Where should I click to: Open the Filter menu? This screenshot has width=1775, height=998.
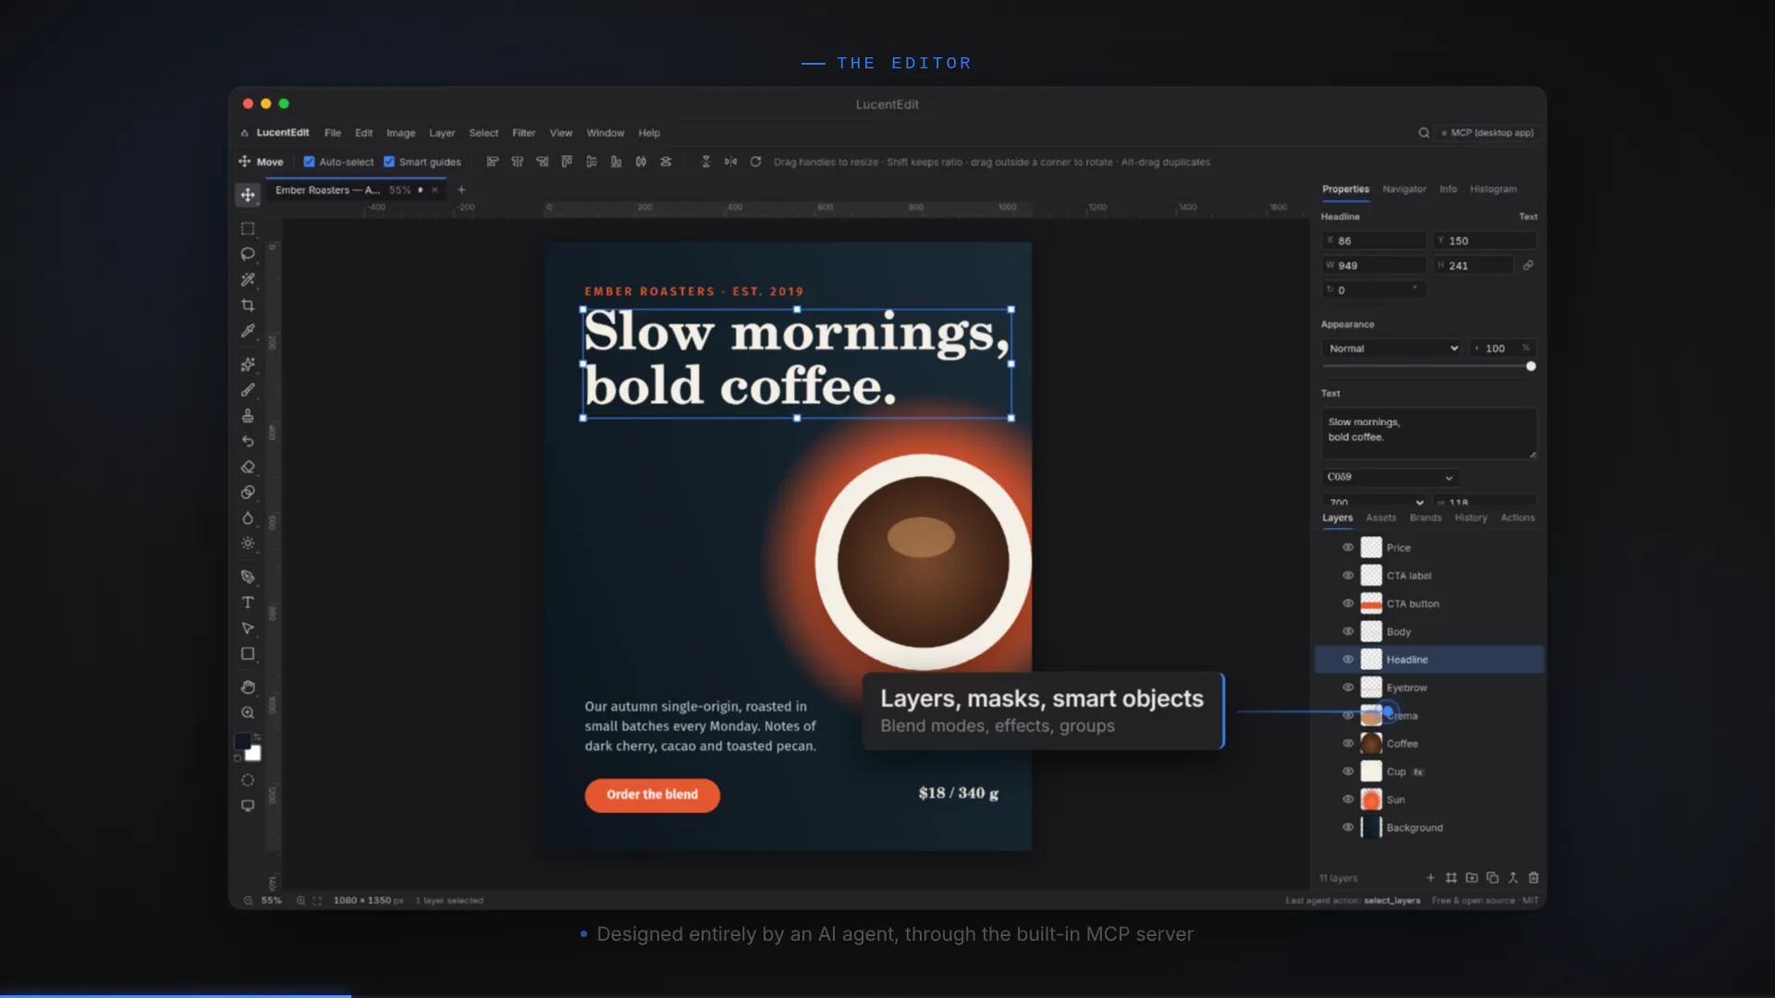tap(524, 133)
